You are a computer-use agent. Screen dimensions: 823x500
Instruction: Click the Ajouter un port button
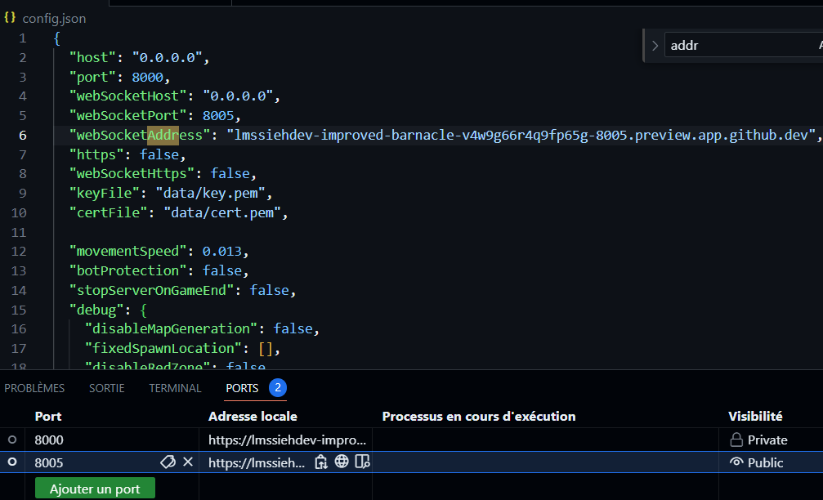click(x=95, y=489)
